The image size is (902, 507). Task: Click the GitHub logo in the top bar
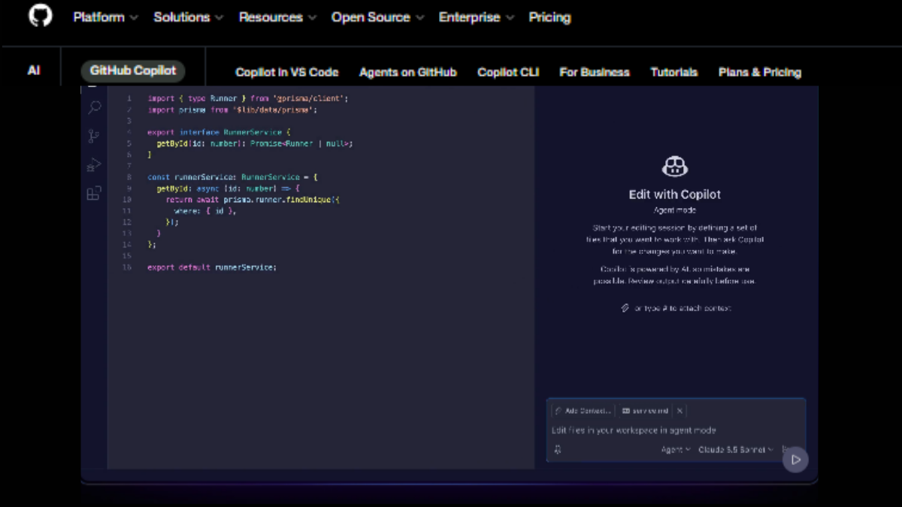coord(40,17)
